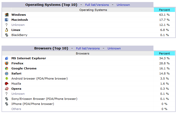Click the Google Chrome icon
Screen dimensions: 176x114
(7, 68)
